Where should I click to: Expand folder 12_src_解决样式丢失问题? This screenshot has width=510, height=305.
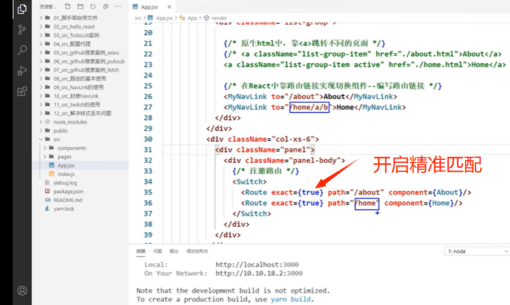[x=82, y=113]
